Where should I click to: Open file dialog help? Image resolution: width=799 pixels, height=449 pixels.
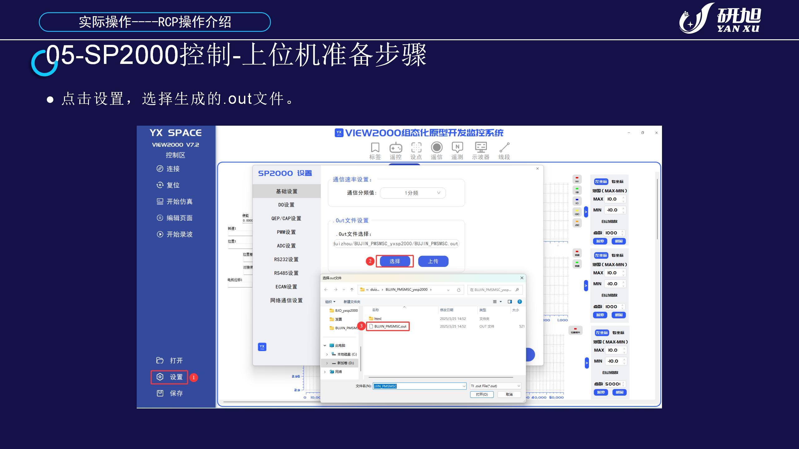520,302
